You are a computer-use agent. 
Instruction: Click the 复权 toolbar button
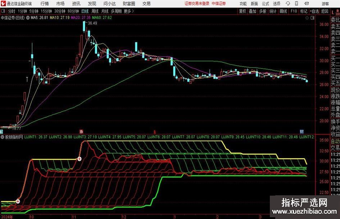coord(242,11)
